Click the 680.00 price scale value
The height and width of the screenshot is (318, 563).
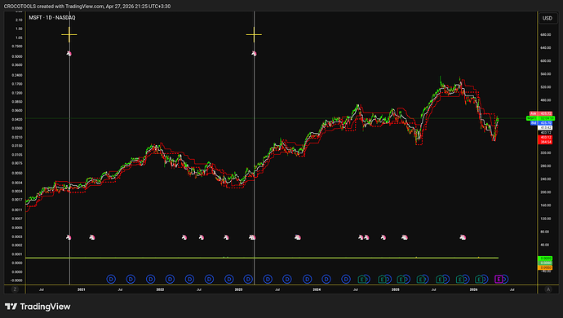(x=545, y=35)
